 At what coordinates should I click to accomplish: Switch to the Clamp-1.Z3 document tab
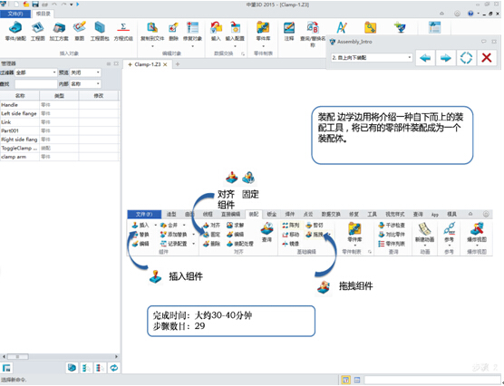[148, 64]
